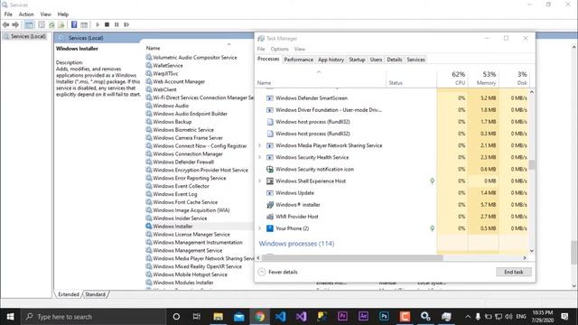Expand Windows Media Player Network Sharing process
This screenshot has width=578, height=325.
tap(259, 145)
